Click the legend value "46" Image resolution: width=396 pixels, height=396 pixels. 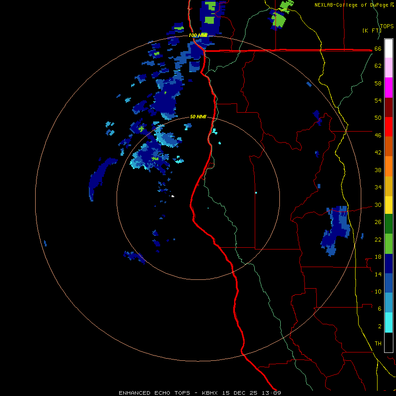tap(378, 135)
